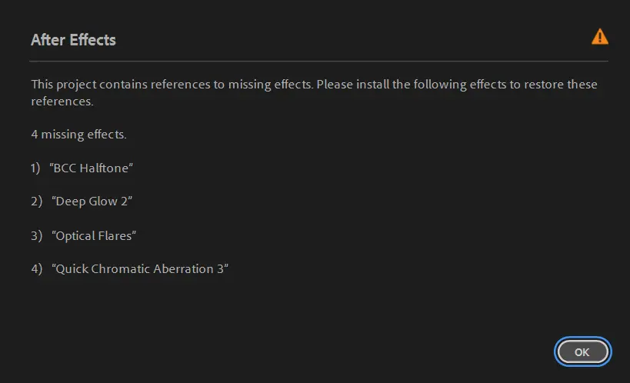Image resolution: width=630 pixels, height=383 pixels.
Task: Click the divider line under the title
Action: (319, 61)
